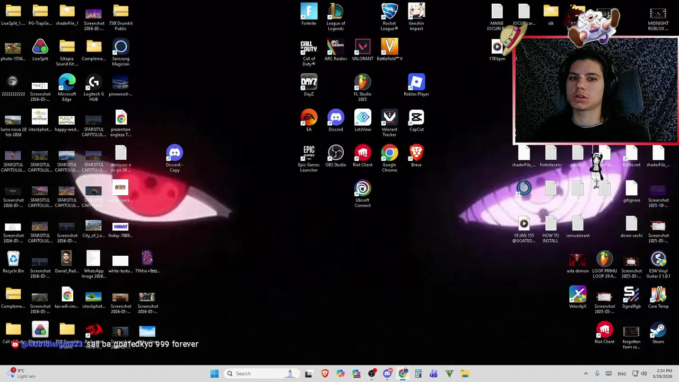Open the idk folder
679x382 pixels.
[x=551, y=15]
